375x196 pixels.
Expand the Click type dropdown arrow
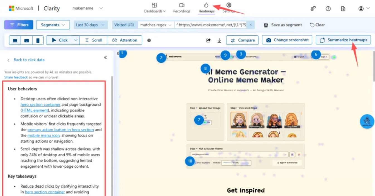(76, 40)
